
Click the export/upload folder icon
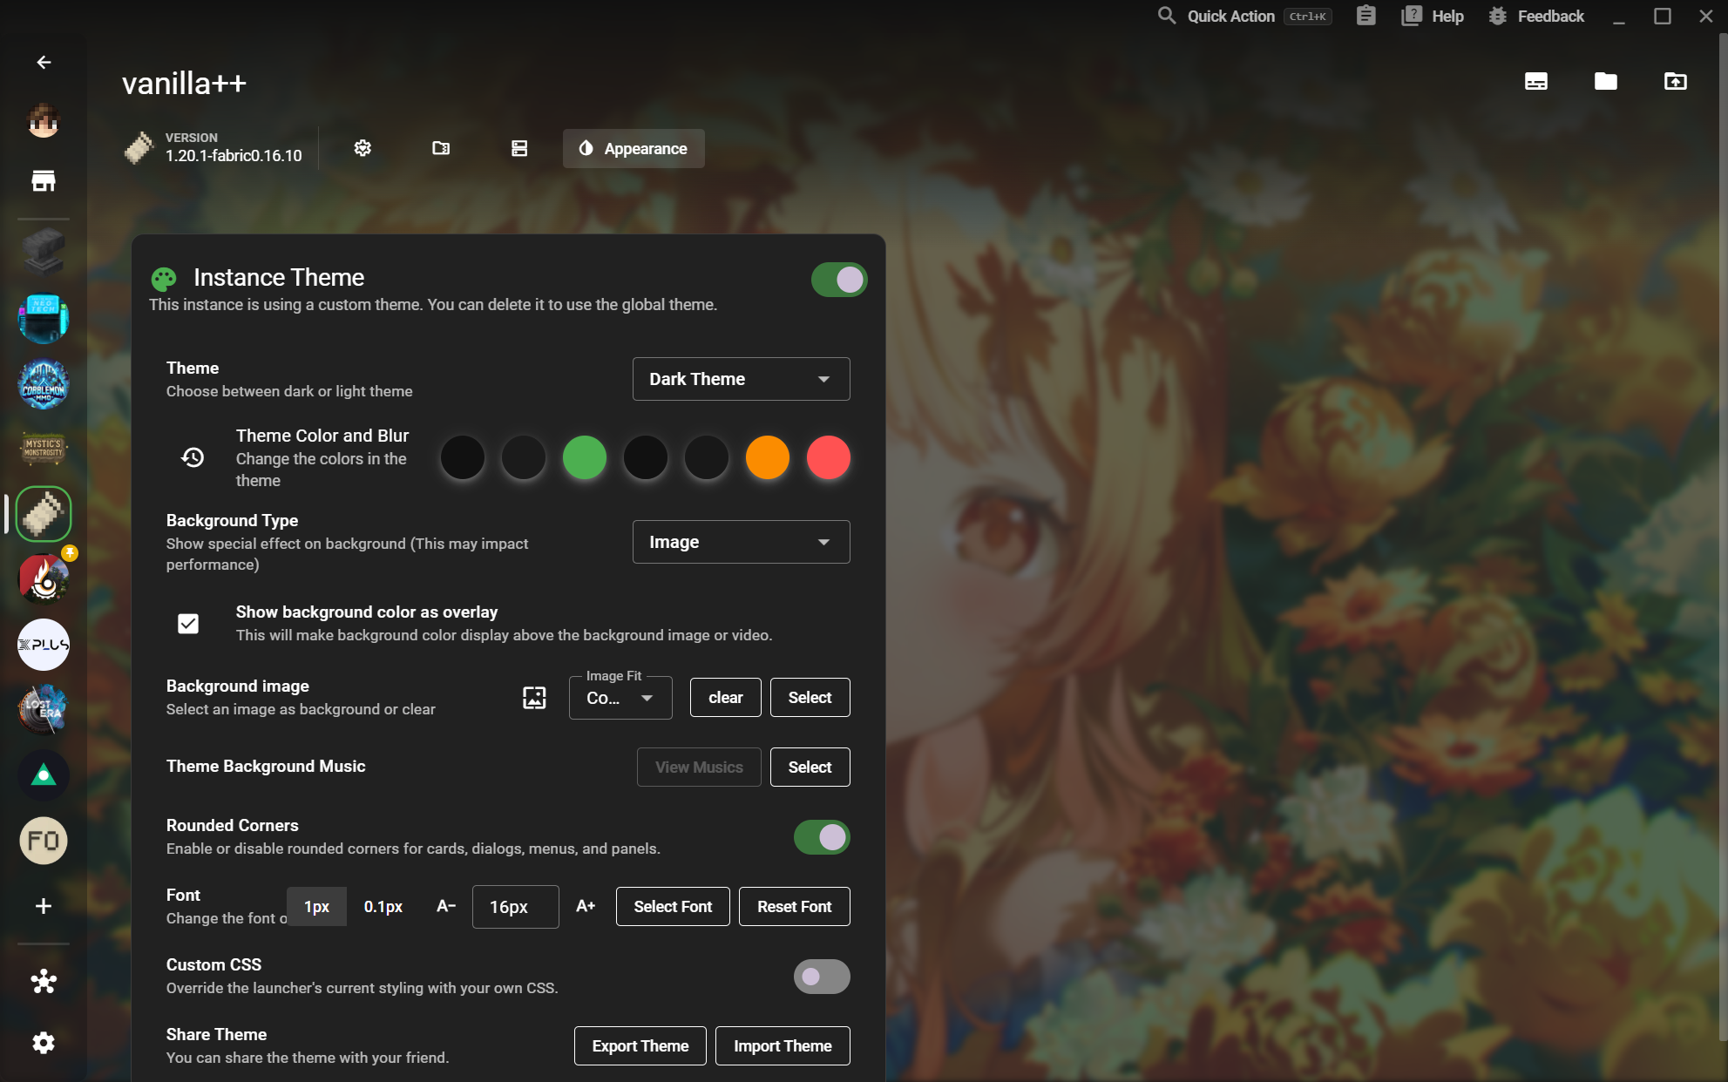click(1676, 81)
